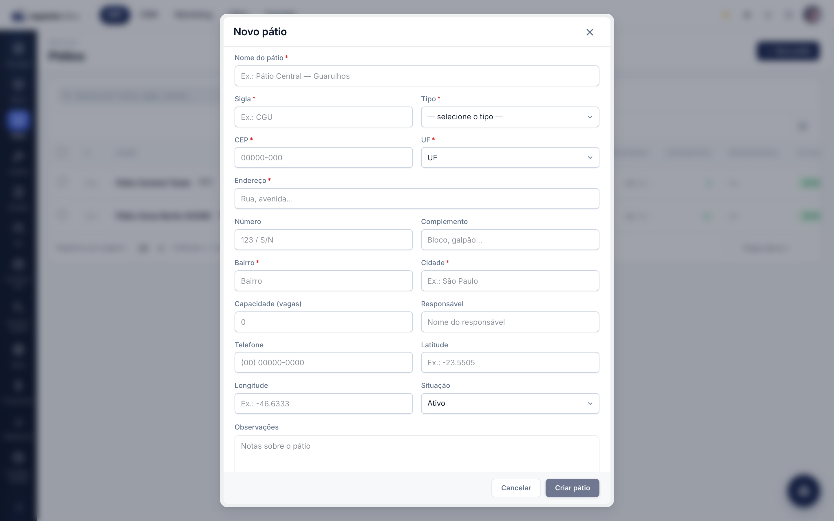
Task: Focus the Número input field
Action: click(x=323, y=239)
